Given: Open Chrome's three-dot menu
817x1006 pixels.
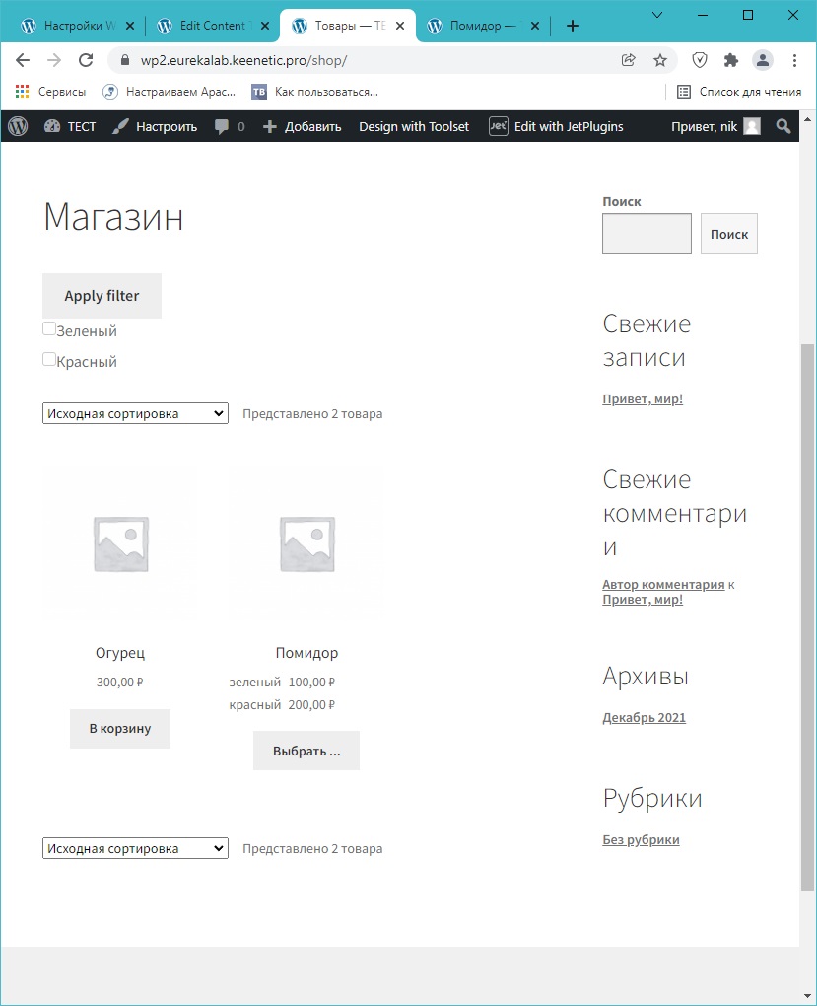Looking at the screenshot, I should tap(794, 60).
